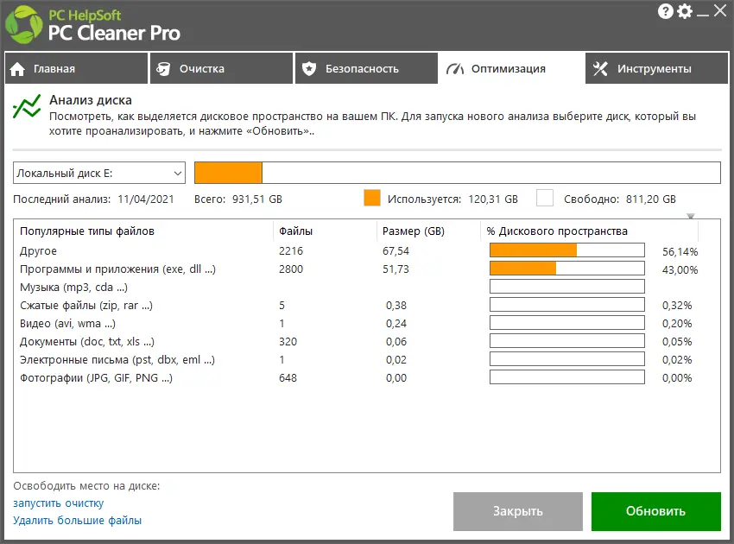Click the file count 2216
Viewport: 734px width, 544px height.
[x=291, y=251]
